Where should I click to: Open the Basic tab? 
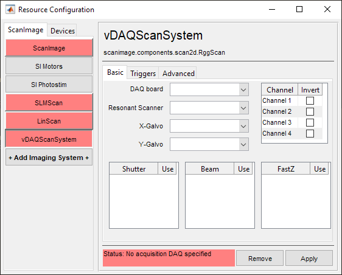[115, 72]
